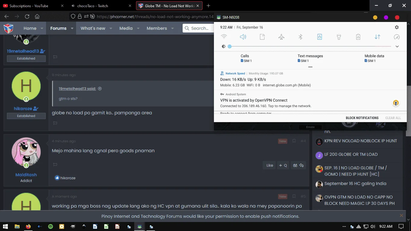The image size is (411, 231).
Task: Go back to the previous page in browser
Action: coord(7,17)
